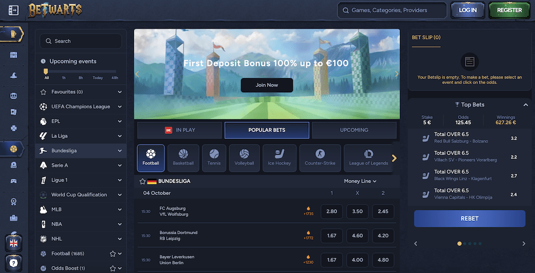Click the beer mug sidebar icon
Image resolution: width=535 pixels, height=273 pixels.
pyautogui.click(x=13, y=34)
